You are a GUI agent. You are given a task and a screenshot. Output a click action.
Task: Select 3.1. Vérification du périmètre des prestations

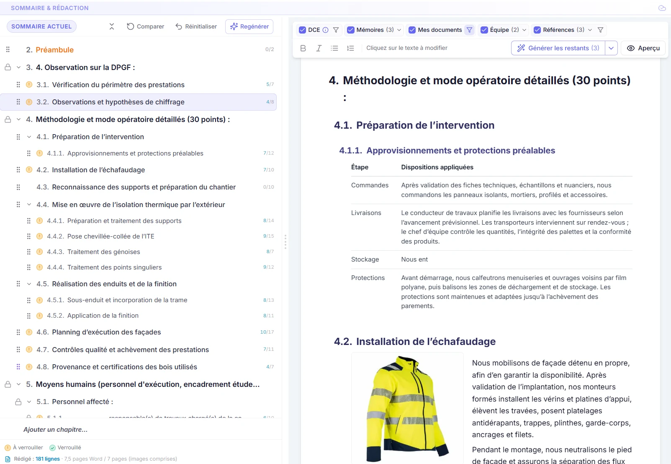point(138,85)
